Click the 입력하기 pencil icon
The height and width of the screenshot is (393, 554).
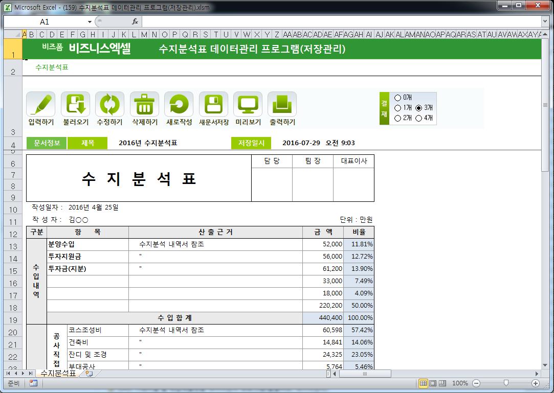tap(41, 105)
